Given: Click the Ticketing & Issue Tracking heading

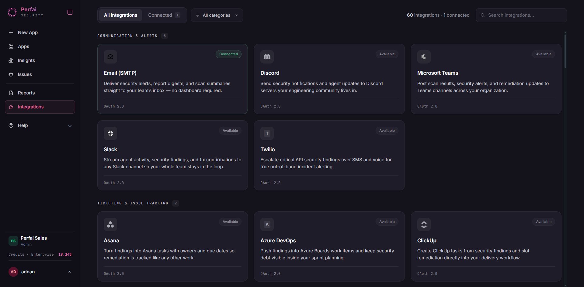Looking at the screenshot, I should (133, 203).
